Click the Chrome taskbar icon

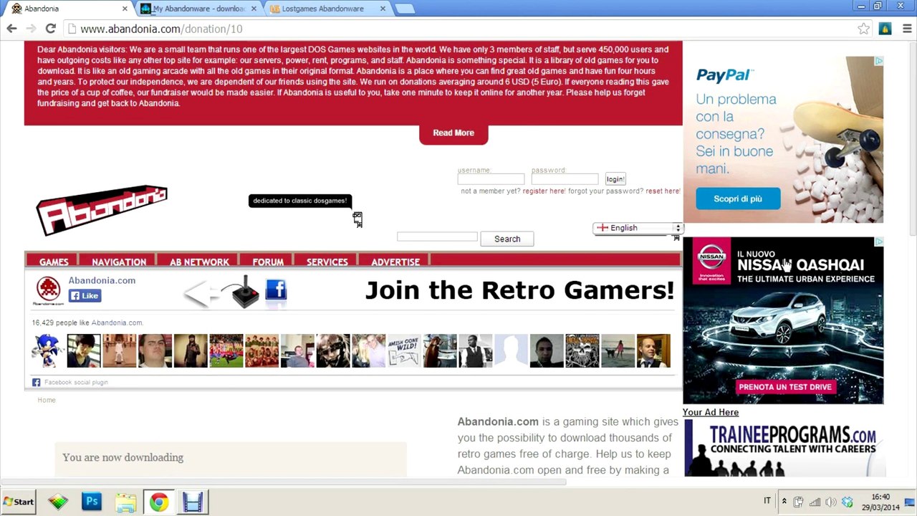tap(159, 502)
